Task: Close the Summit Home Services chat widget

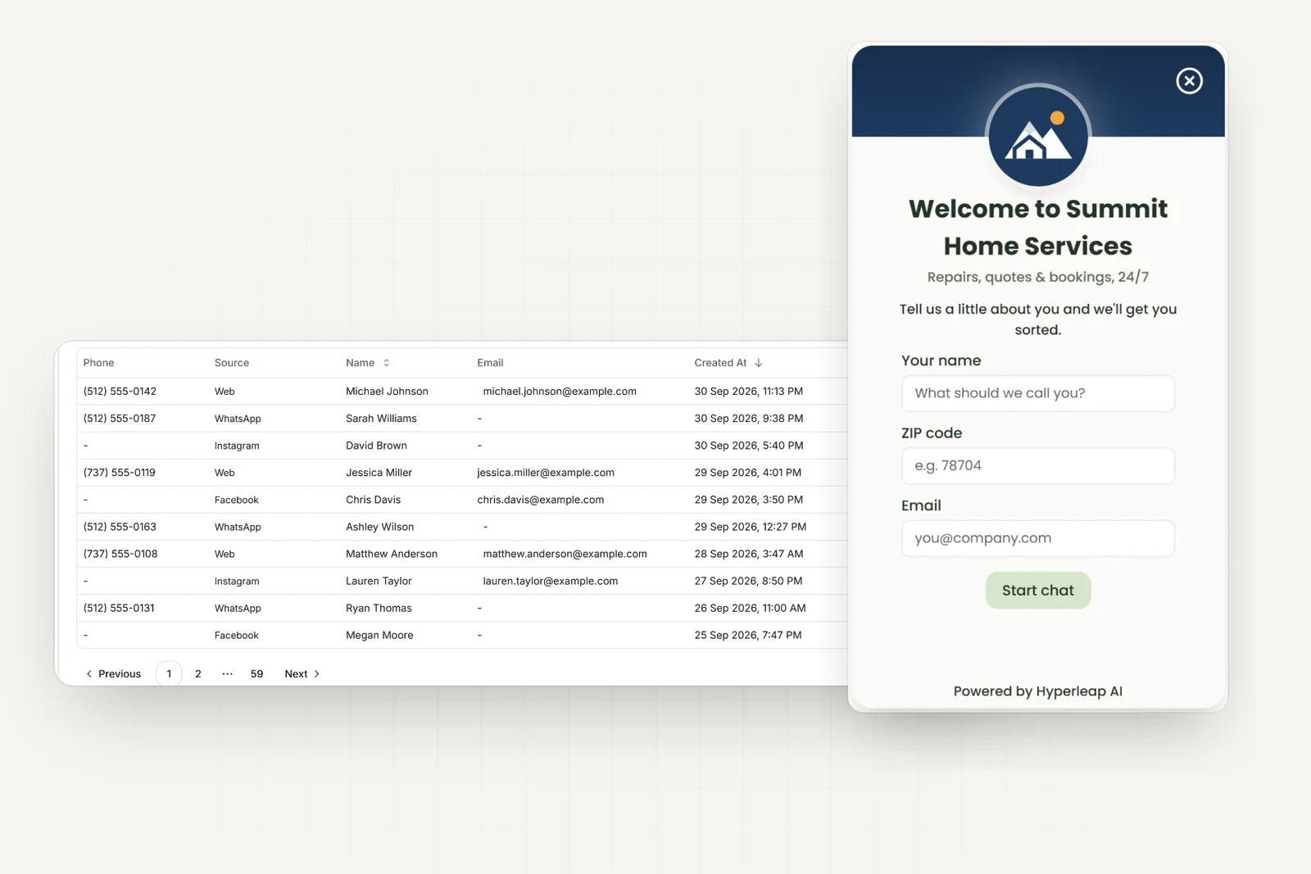Action: tap(1189, 80)
